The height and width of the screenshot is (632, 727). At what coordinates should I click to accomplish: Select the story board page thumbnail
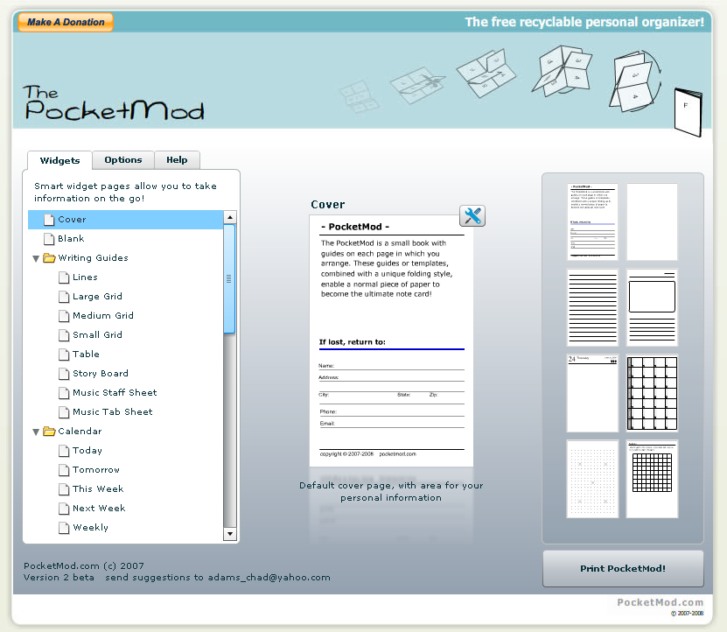coord(652,307)
